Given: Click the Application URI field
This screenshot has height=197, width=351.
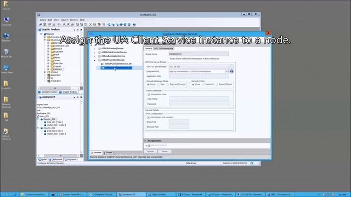Looking at the screenshot, I should 199,77.
